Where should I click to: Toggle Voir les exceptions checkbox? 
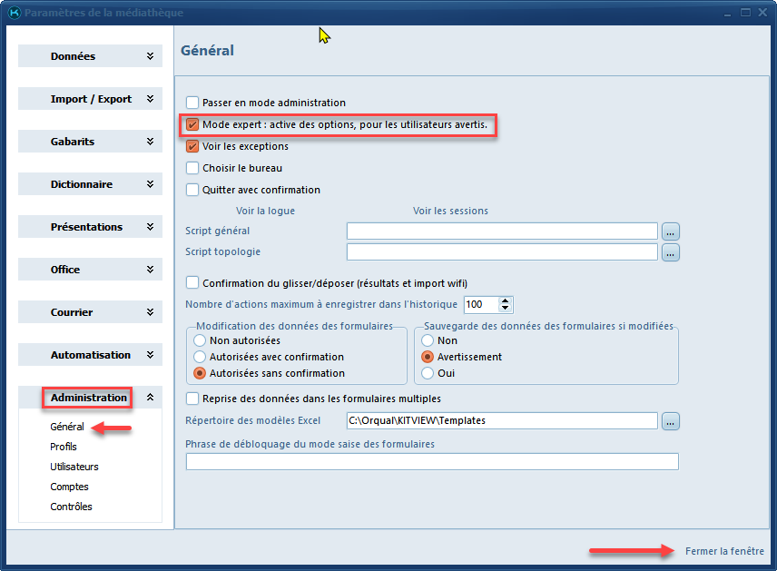(x=192, y=146)
